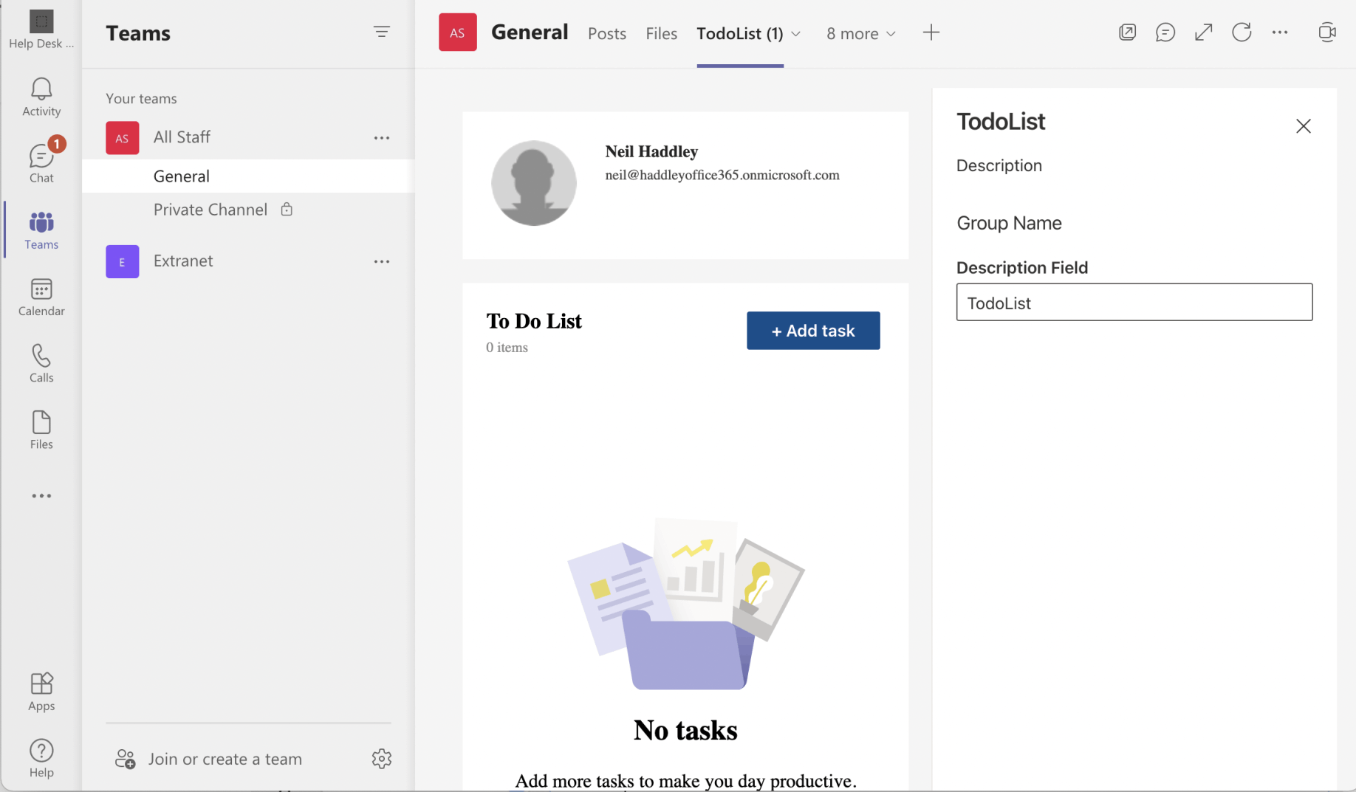Click the Extranet team avatar
Viewport: 1356px width, 792px height.
[123, 262]
